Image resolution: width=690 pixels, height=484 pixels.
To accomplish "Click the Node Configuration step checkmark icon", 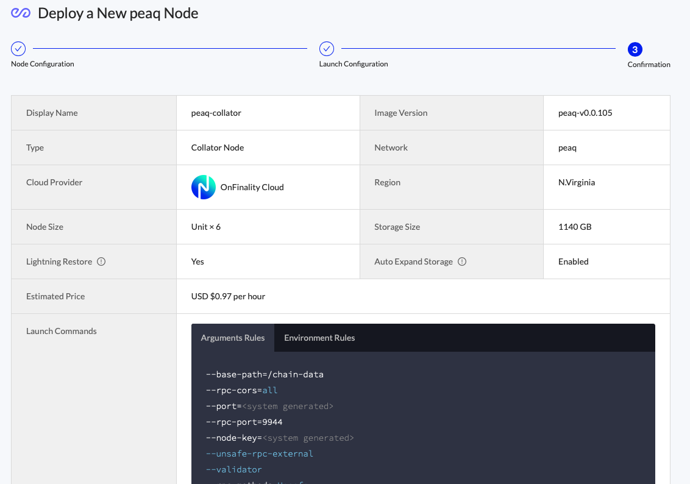I will point(18,49).
